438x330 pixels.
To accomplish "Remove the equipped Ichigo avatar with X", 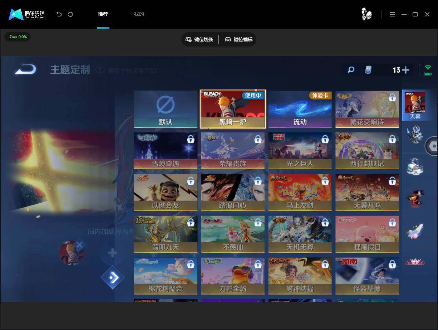I will click(79, 245).
